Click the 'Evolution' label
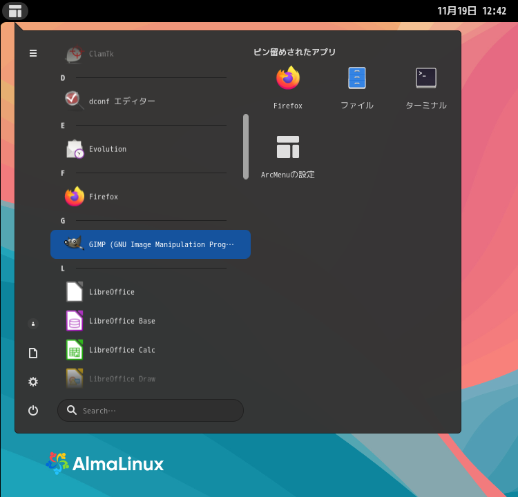518x497 pixels. tap(108, 149)
